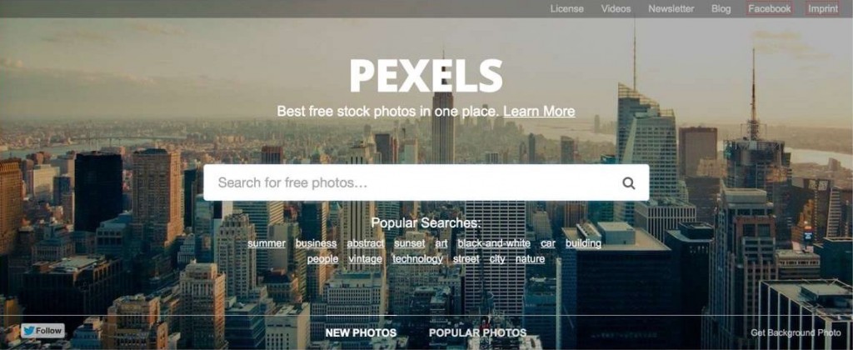Go to the Newsletter link
The image size is (853, 350).
pos(671,8)
